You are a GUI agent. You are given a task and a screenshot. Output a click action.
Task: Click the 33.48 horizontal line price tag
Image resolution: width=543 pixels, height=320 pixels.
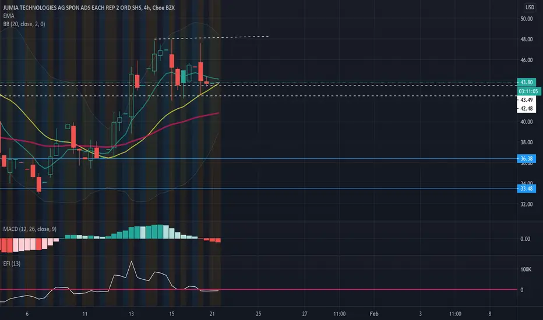click(526, 189)
